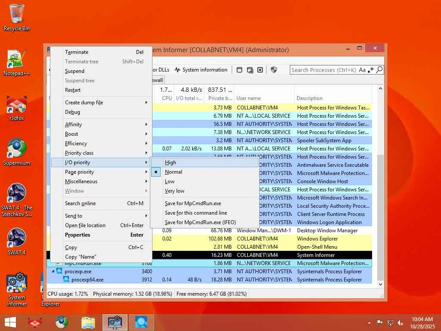Open File Explorer from the taskbar
Screen dimensions: 441x331
pos(88,322)
